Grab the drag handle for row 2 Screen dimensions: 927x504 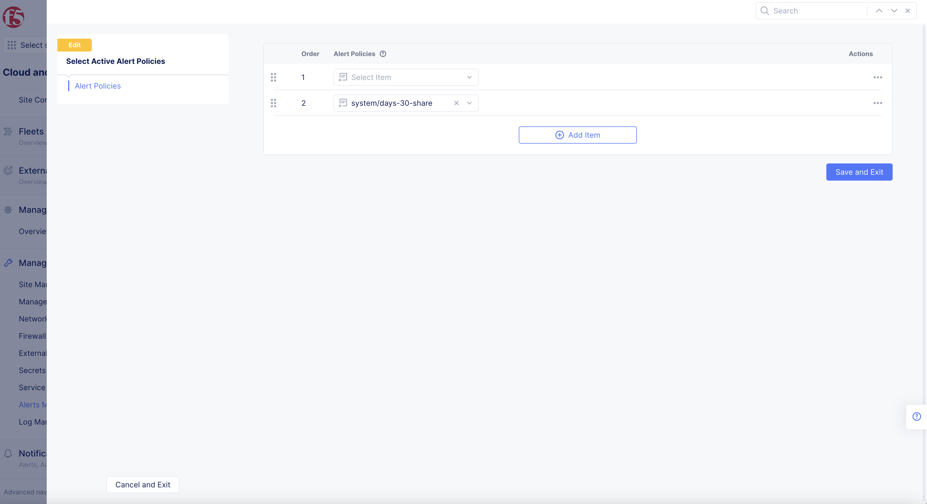[273, 103]
